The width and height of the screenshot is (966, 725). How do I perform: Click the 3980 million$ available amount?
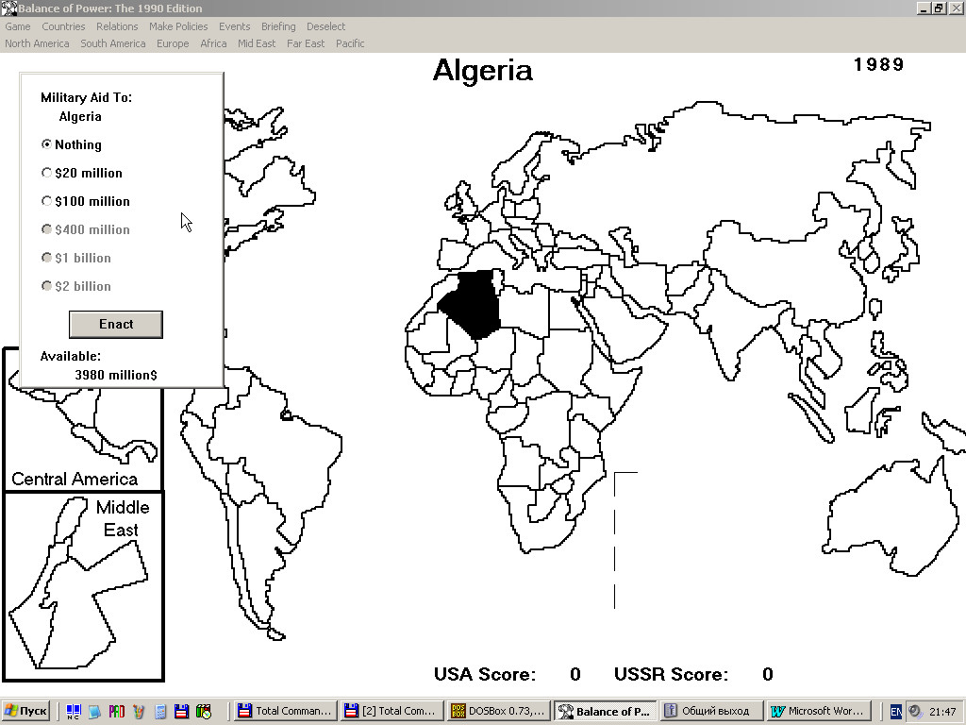(116, 375)
